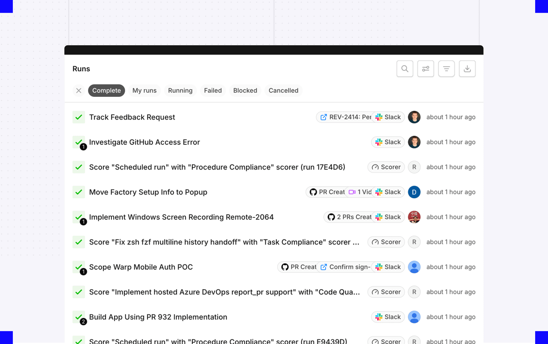The image size is (548, 344).
Task: Select the My runs filter chip
Action: [x=144, y=90]
